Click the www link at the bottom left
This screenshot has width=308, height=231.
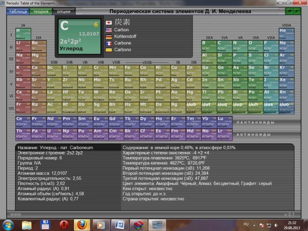[x=15, y=214]
